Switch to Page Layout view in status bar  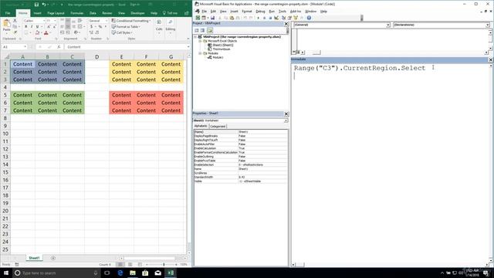[x=130, y=264]
